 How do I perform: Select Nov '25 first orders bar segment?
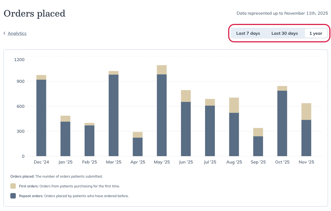click(306, 112)
